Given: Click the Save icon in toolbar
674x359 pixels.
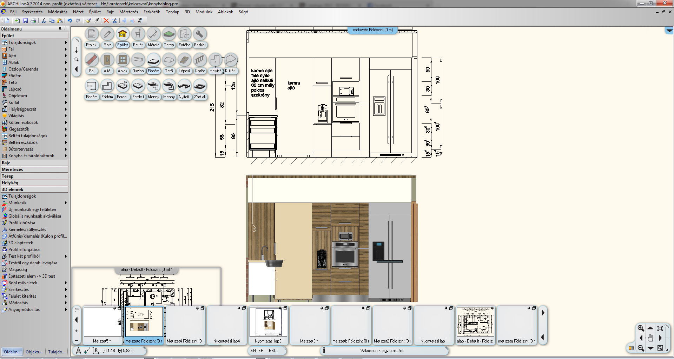Looking at the screenshot, I should click(x=25, y=21).
